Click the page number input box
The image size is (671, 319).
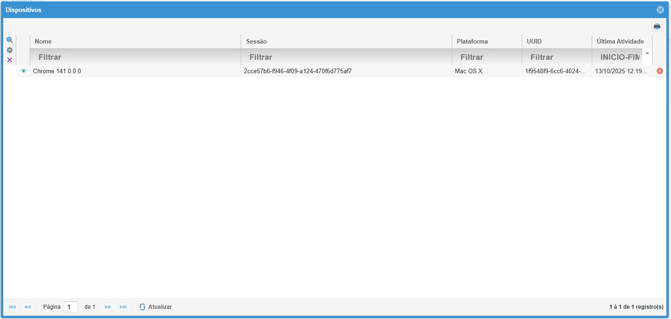pos(71,307)
